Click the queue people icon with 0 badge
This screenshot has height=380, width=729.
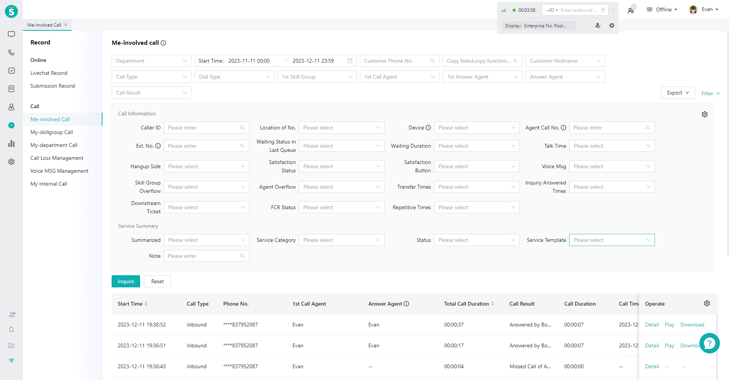coord(631,10)
